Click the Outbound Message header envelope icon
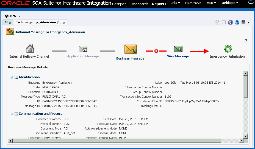The height and width of the screenshot is (149, 255). click(10, 31)
